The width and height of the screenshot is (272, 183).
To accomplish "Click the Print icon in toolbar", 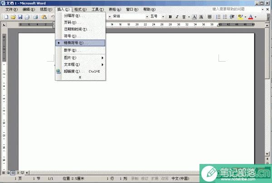I will tap(35, 17).
